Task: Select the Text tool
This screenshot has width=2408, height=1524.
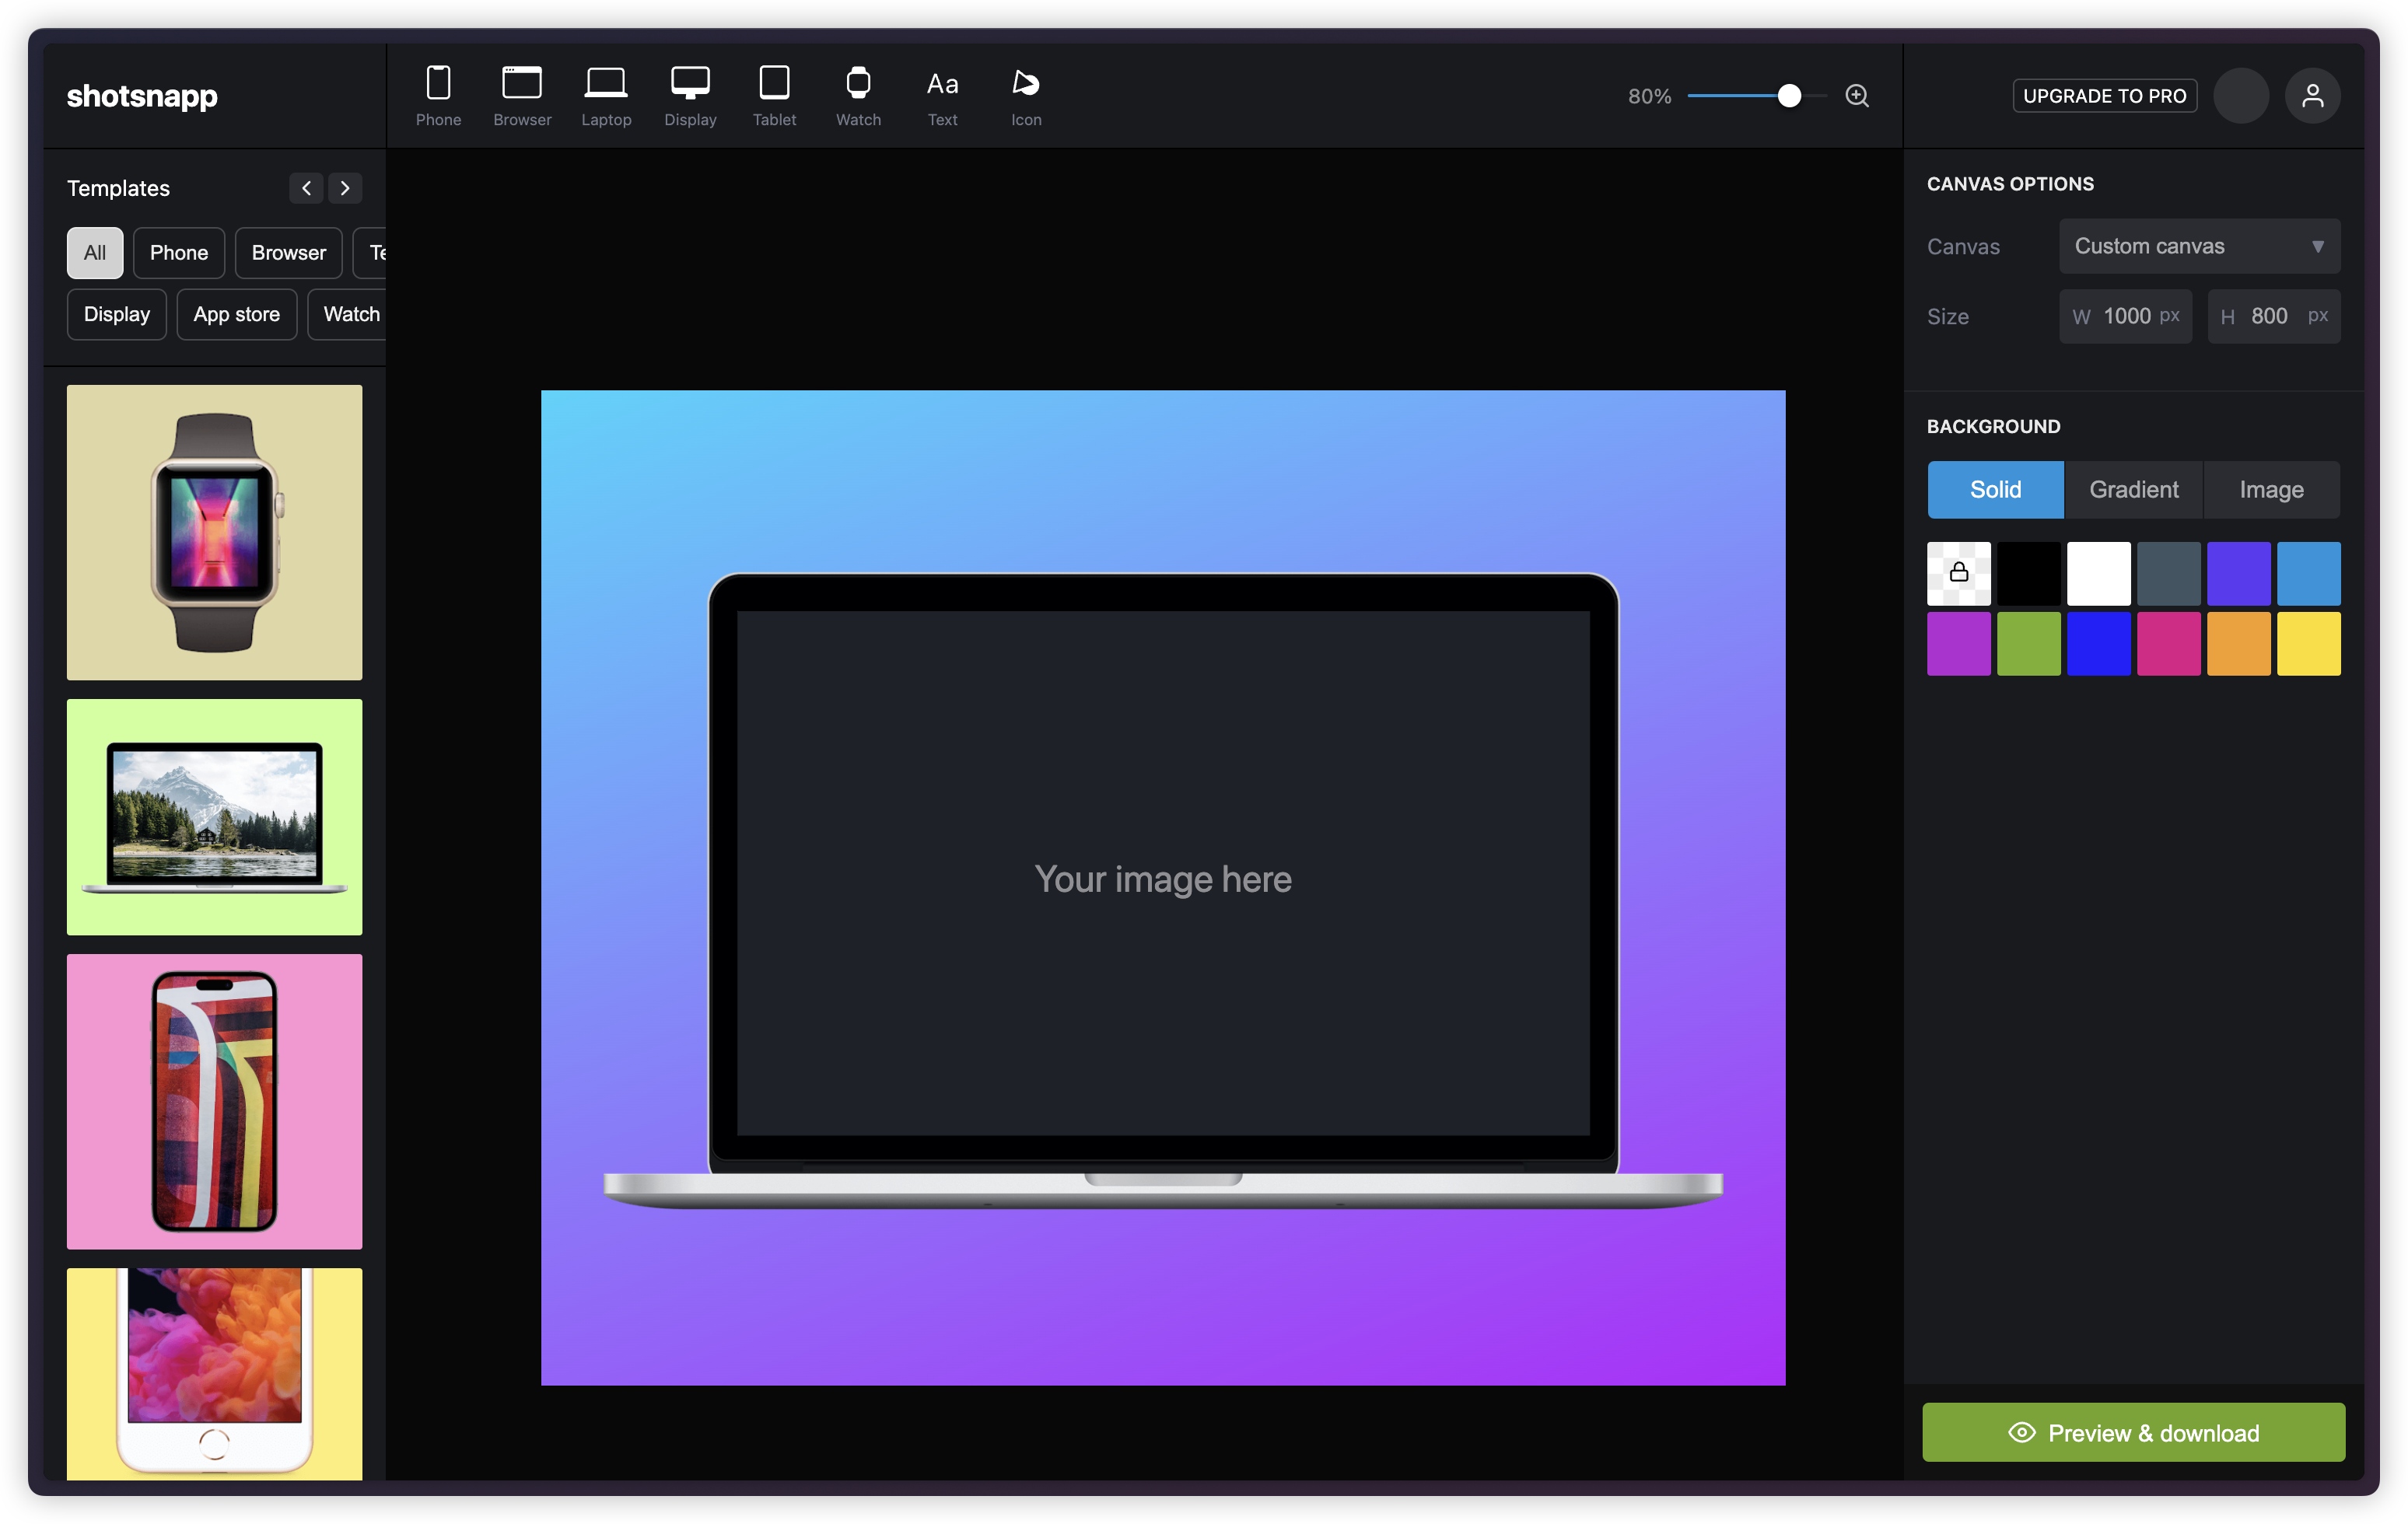Action: click(x=942, y=96)
